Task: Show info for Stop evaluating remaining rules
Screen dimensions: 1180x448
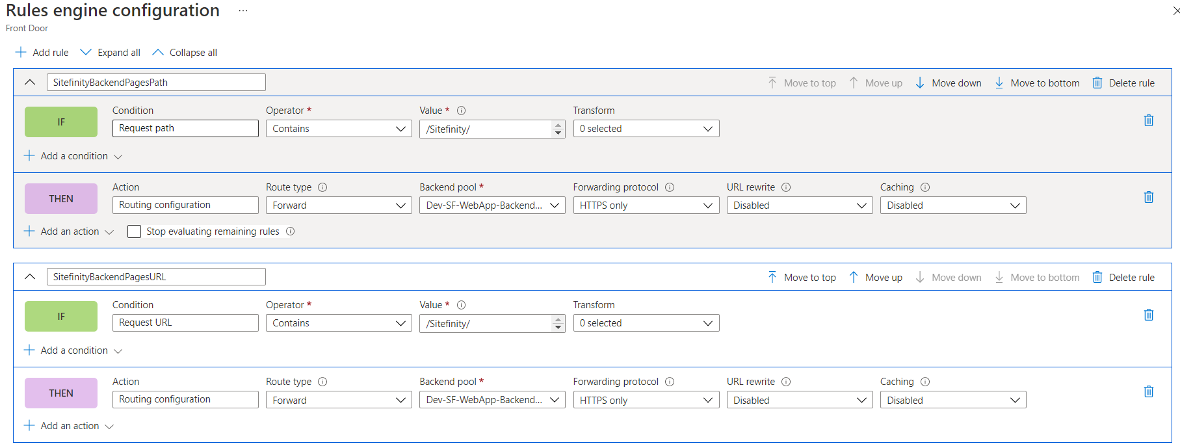Action: click(291, 231)
